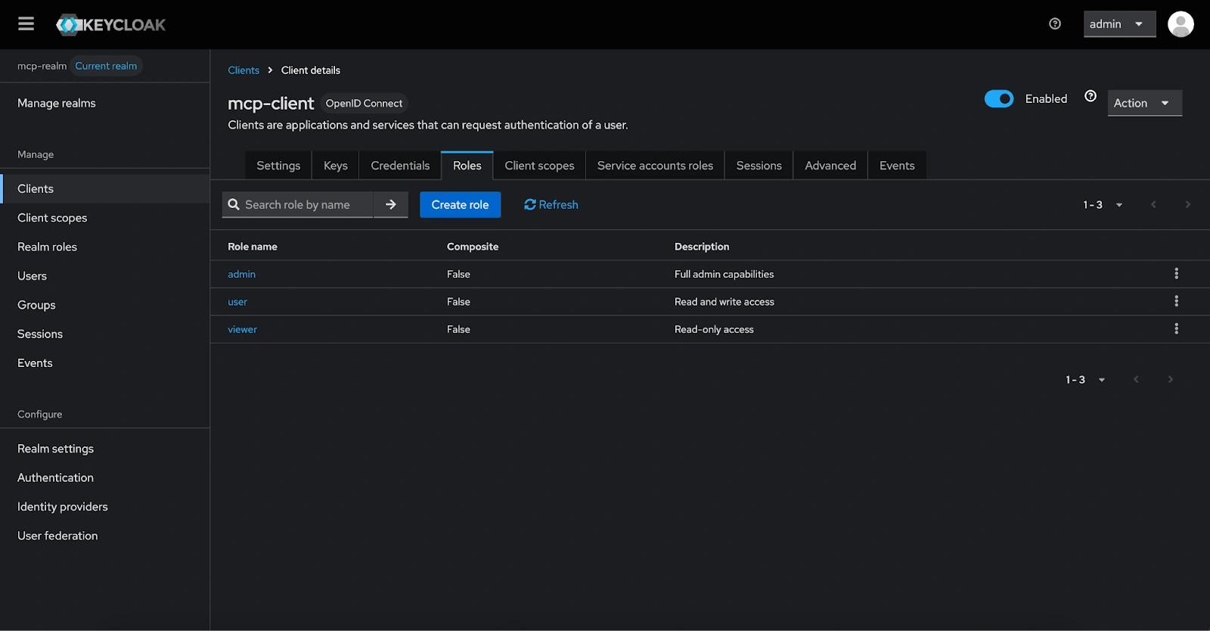1210x631 pixels.
Task: Open Realm roles in sidebar
Action: click(105, 247)
